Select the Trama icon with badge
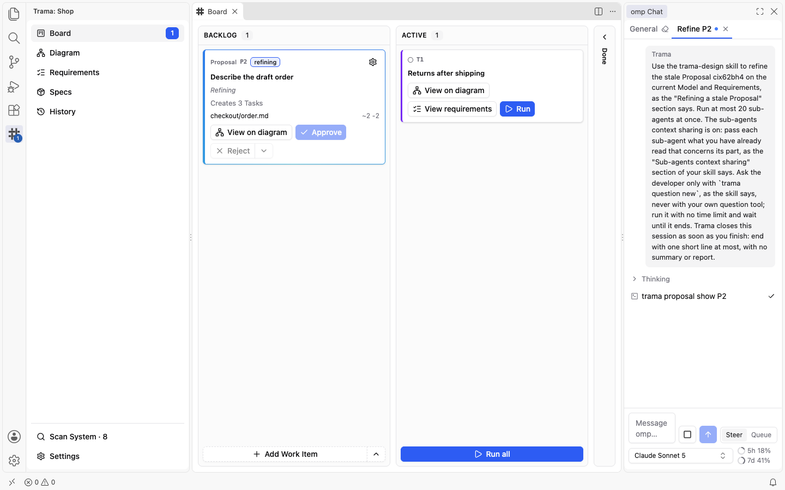Viewport: 785px width, 490px height. (14, 134)
